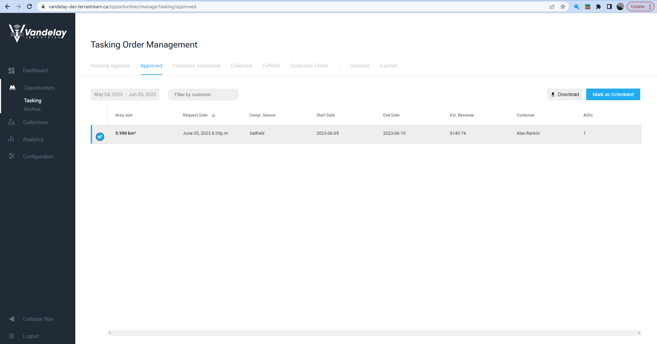
Task: Click the Download button
Action: [x=565, y=94]
